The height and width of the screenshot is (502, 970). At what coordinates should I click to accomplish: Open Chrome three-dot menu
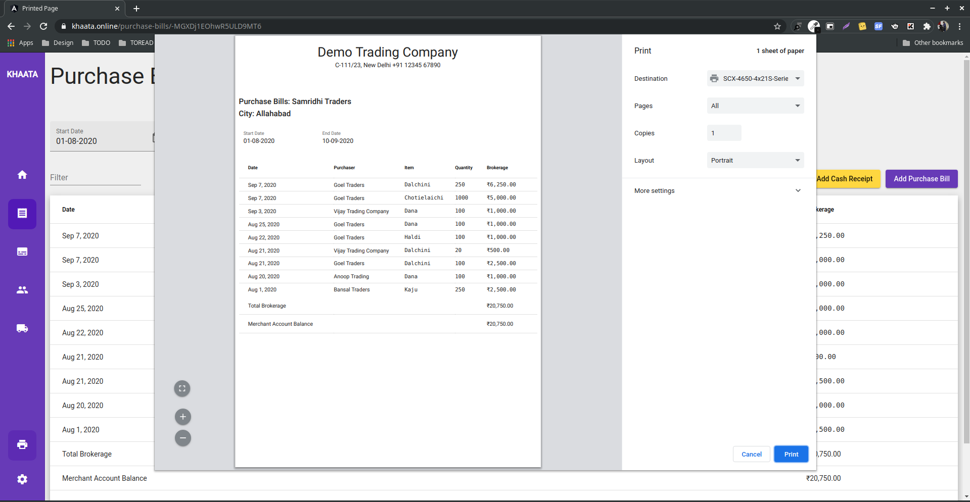(x=959, y=26)
